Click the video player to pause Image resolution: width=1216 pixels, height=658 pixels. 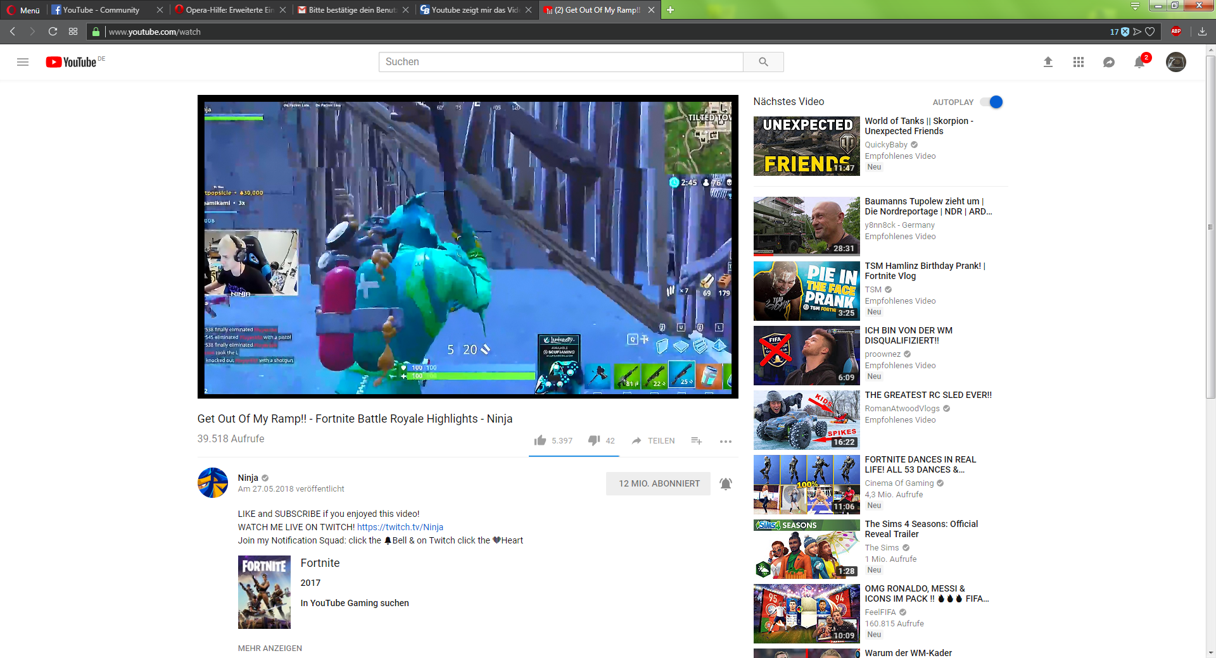[x=468, y=247]
